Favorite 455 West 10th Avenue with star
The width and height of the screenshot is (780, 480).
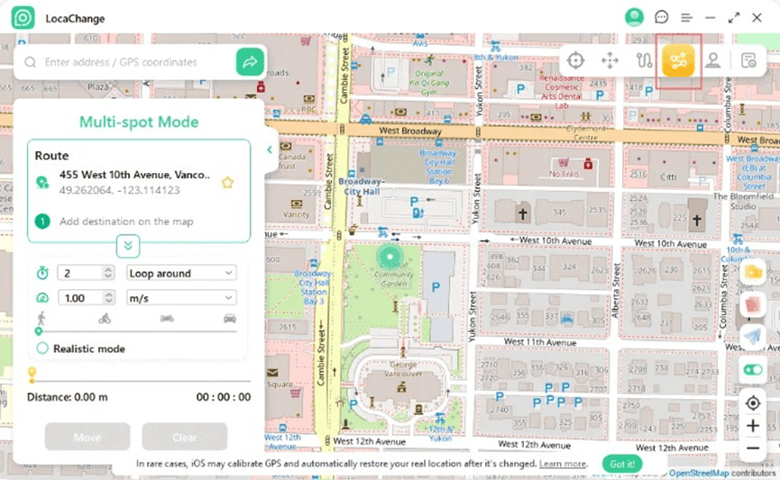point(227,182)
